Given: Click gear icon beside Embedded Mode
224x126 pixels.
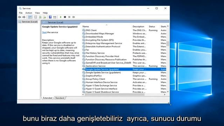Looking at the screenshot, I should 84,37.
